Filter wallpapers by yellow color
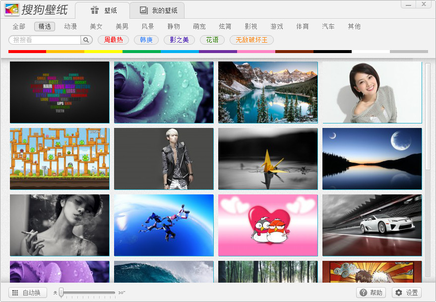 [104, 52]
